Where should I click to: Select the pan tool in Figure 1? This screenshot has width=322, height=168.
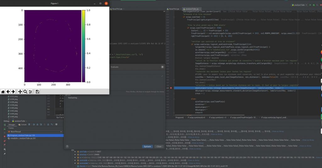(20, 92)
